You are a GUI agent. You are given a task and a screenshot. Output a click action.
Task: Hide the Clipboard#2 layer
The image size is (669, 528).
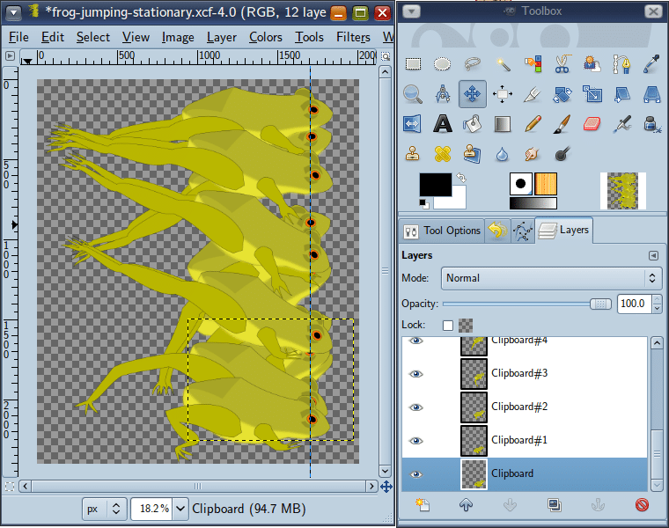pyautogui.click(x=416, y=407)
